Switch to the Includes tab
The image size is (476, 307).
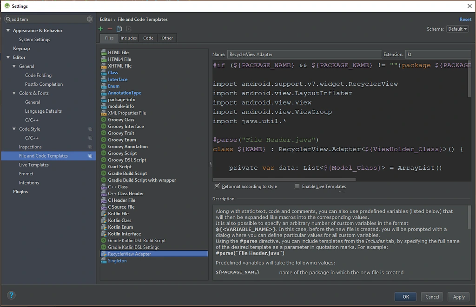[x=129, y=38]
